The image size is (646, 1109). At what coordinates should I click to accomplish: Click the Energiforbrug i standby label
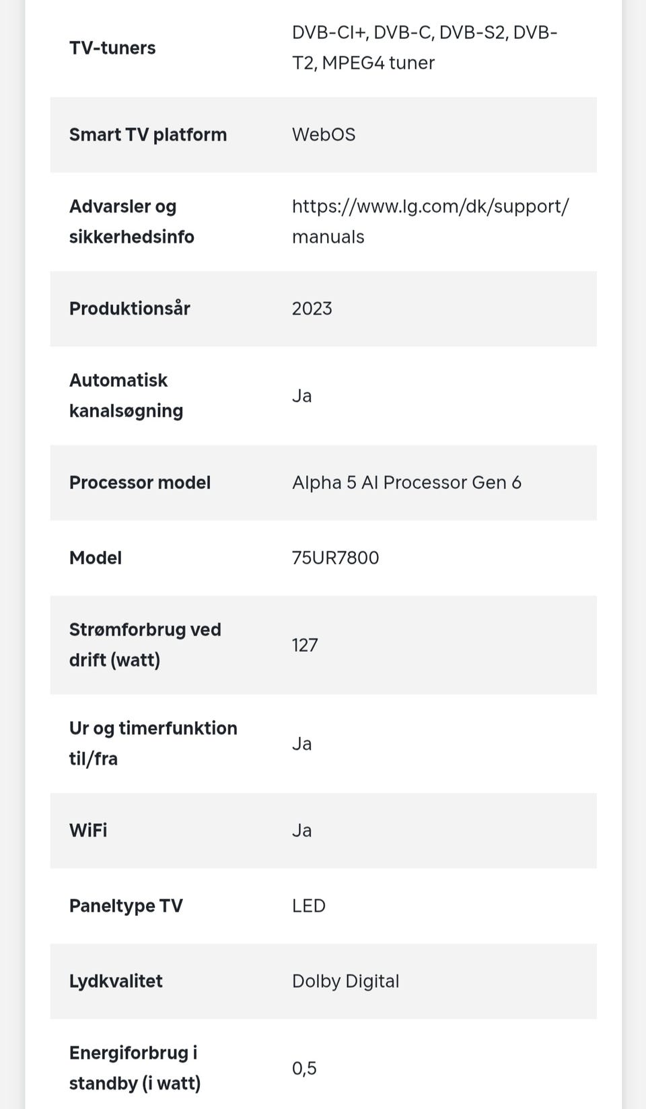click(135, 1068)
